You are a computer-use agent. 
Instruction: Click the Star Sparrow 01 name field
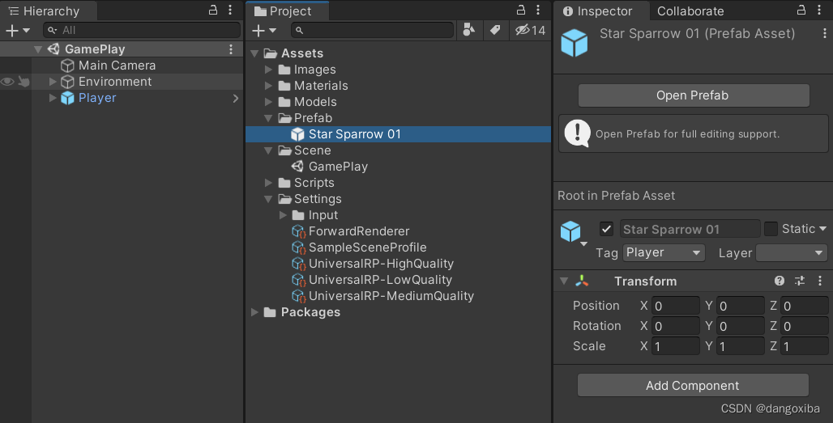(690, 229)
